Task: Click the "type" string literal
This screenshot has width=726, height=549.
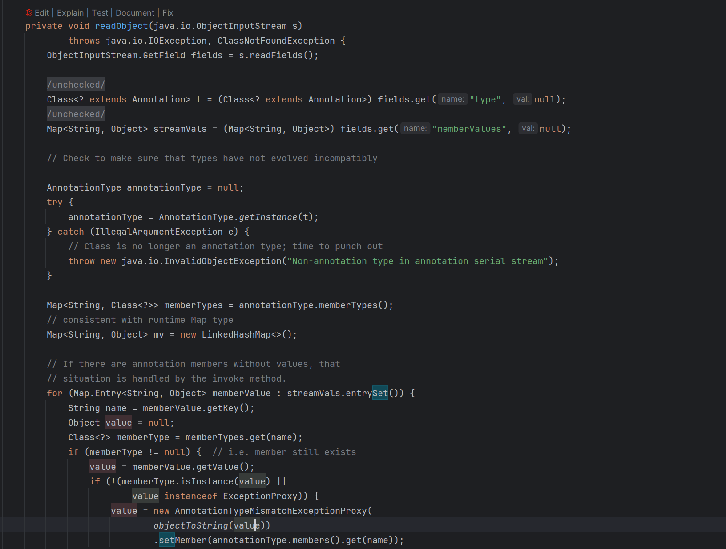Action: click(x=485, y=99)
